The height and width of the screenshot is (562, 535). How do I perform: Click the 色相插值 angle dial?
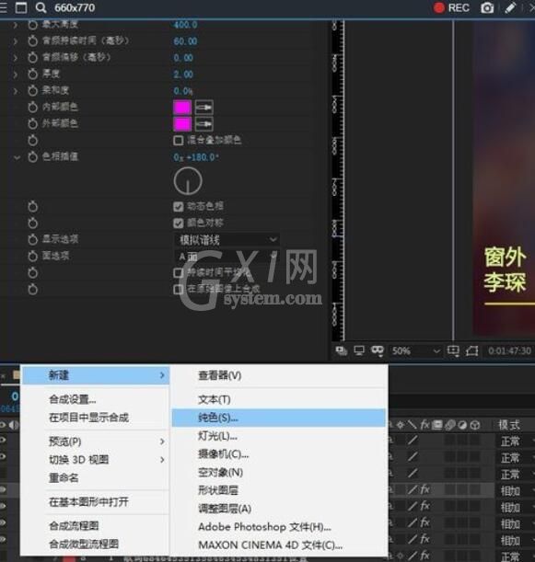188,181
